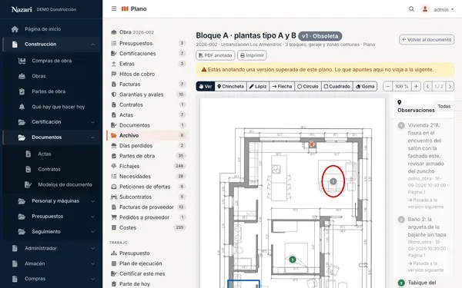
Task: Open Peticiones de ofertas
Action: pos(147,187)
